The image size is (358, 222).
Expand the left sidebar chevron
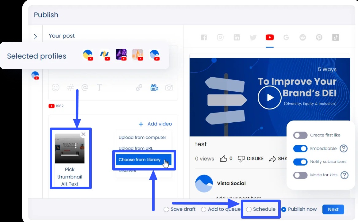pyautogui.click(x=35, y=36)
